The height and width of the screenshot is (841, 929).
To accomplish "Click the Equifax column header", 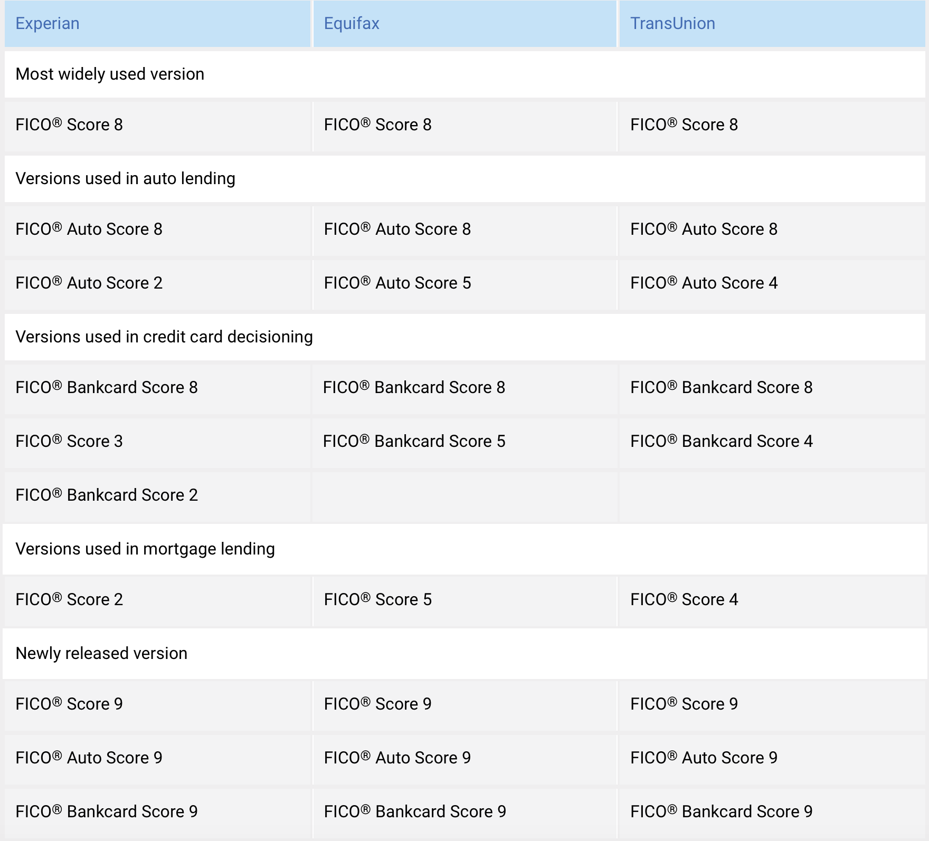I will click(464, 24).
